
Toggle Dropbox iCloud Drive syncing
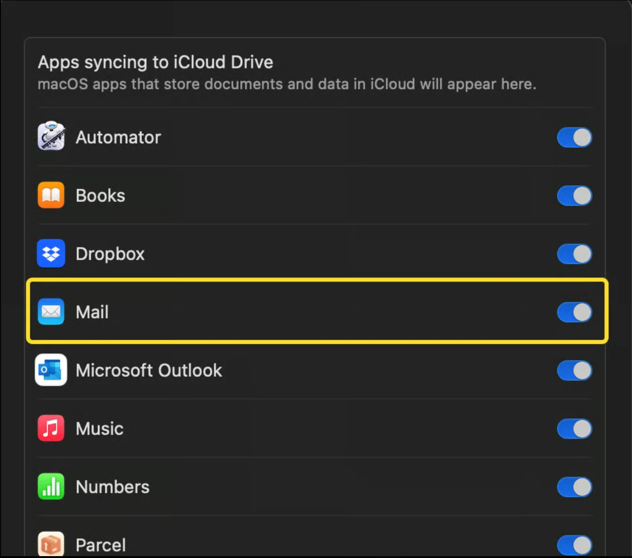[574, 254]
